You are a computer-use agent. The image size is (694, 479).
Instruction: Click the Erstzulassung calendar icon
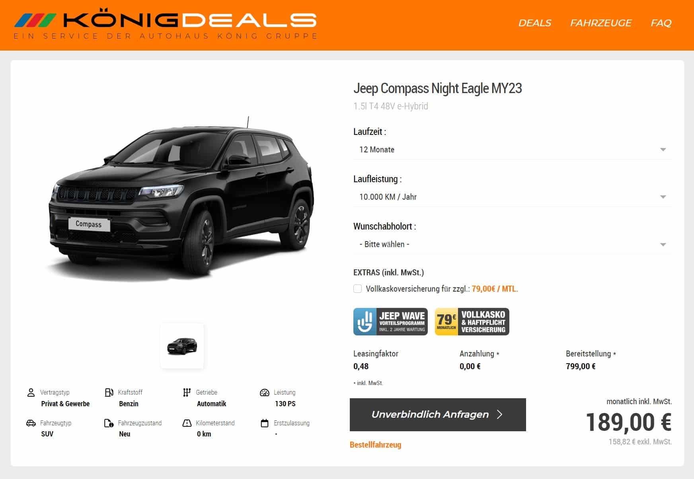click(x=265, y=423)
